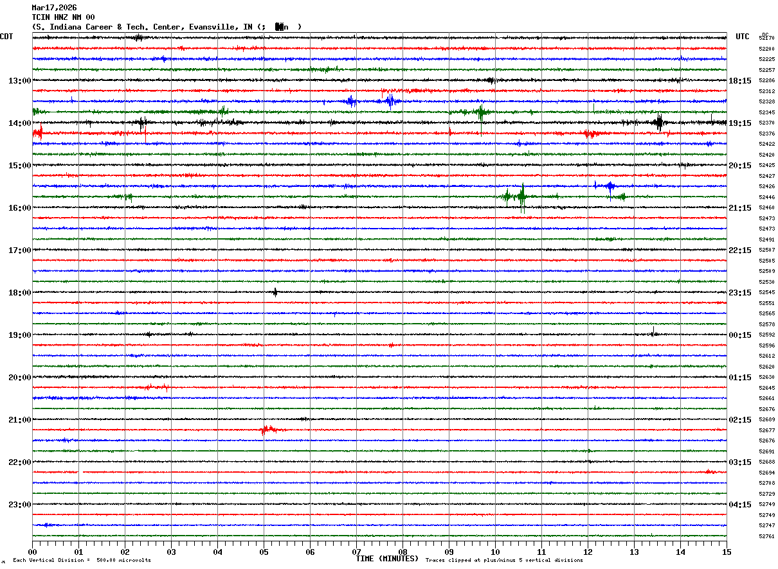Click the black spike on the 18:00 trace
Screen dimensions: 778x569
[x=275, y=292]
